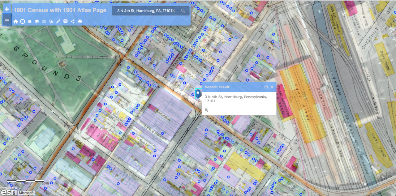Activate the Find my location tool
Viewport: 396px width, 196px height.
[x=23, y=21]
